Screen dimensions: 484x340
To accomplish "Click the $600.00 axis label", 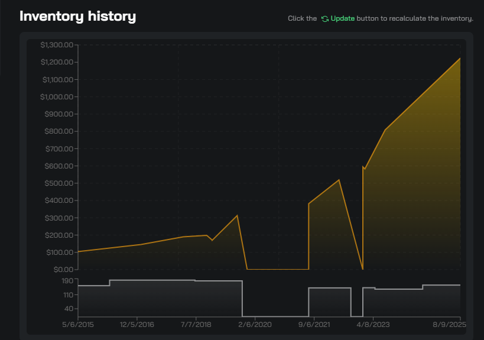I will tap(59, 166).
